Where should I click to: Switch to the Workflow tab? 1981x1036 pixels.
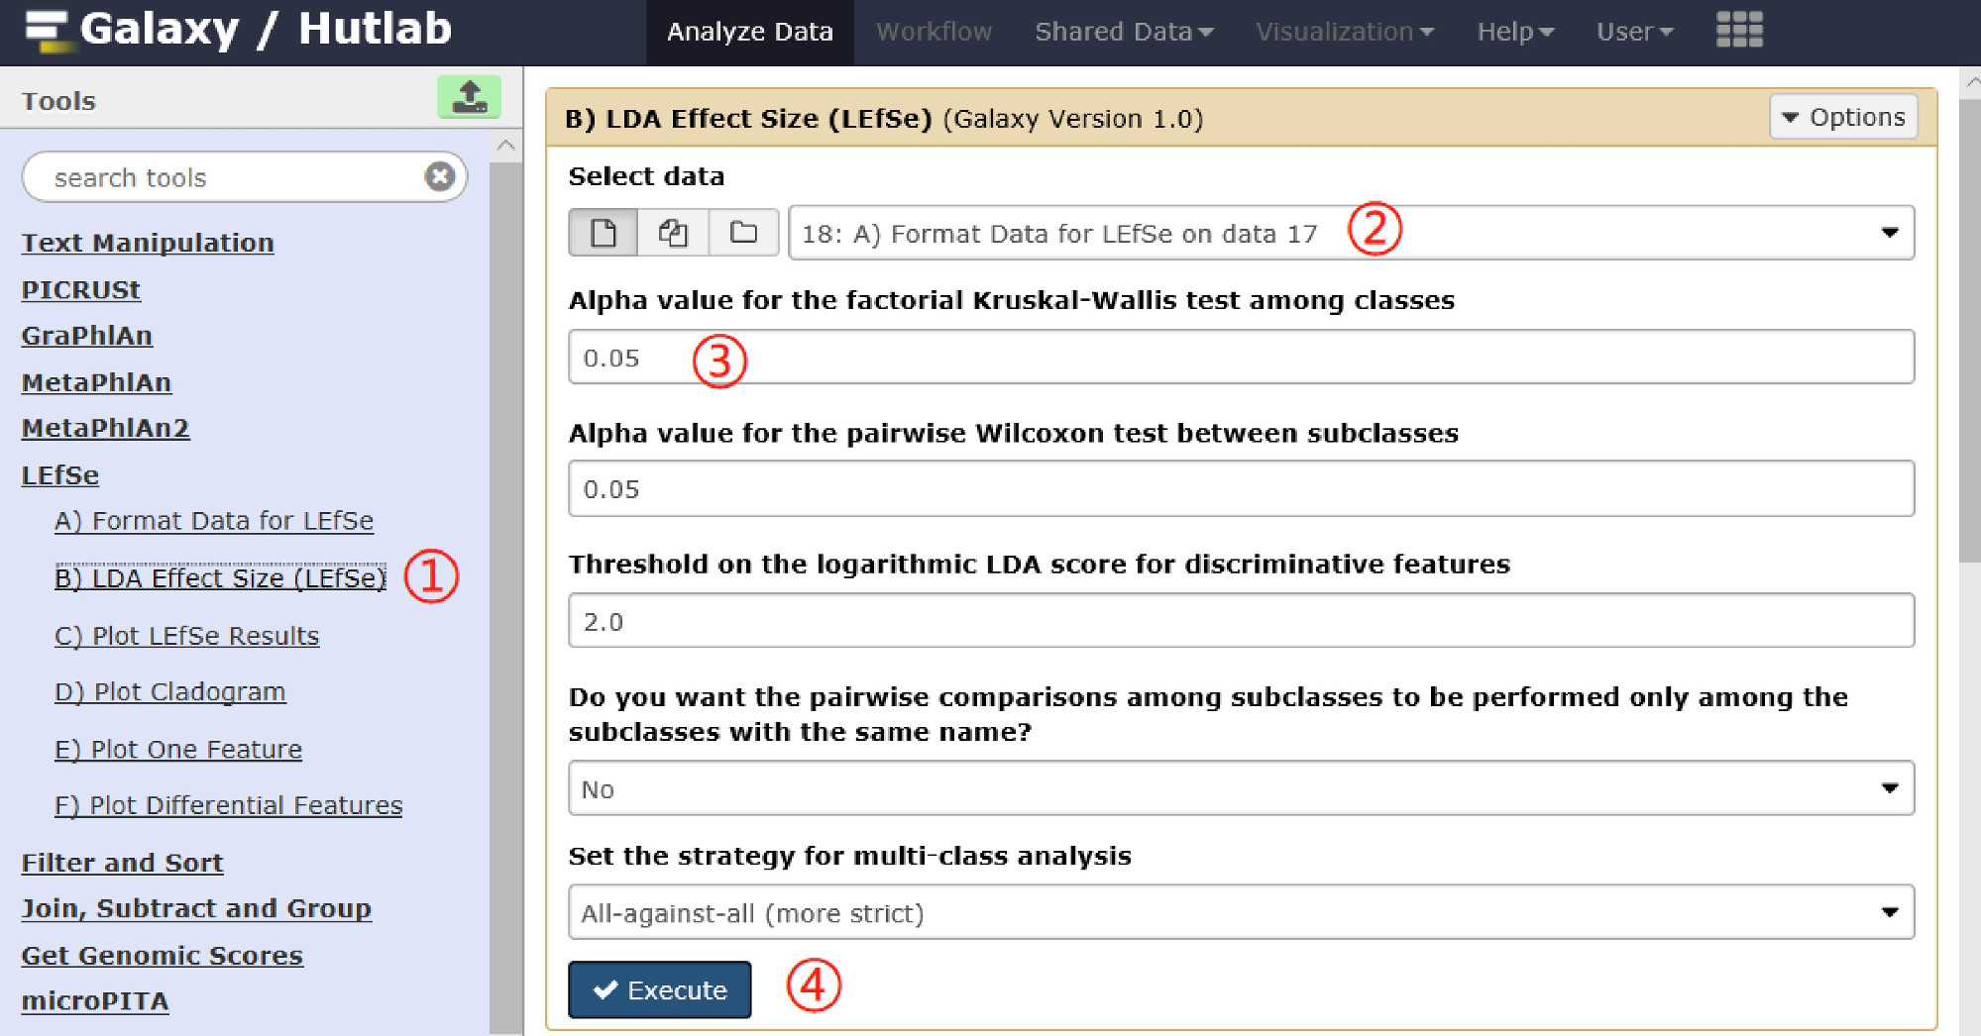point(934,32)
